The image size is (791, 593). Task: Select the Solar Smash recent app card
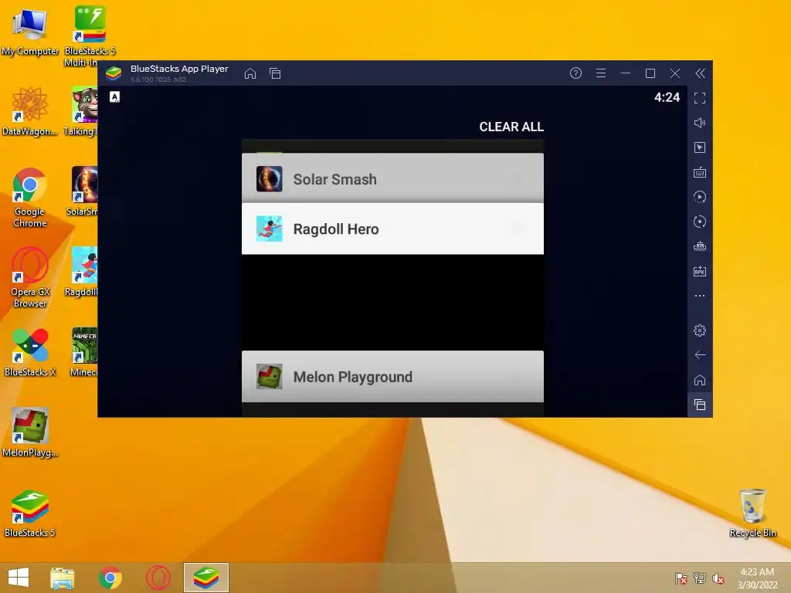[x=392, y=178]
